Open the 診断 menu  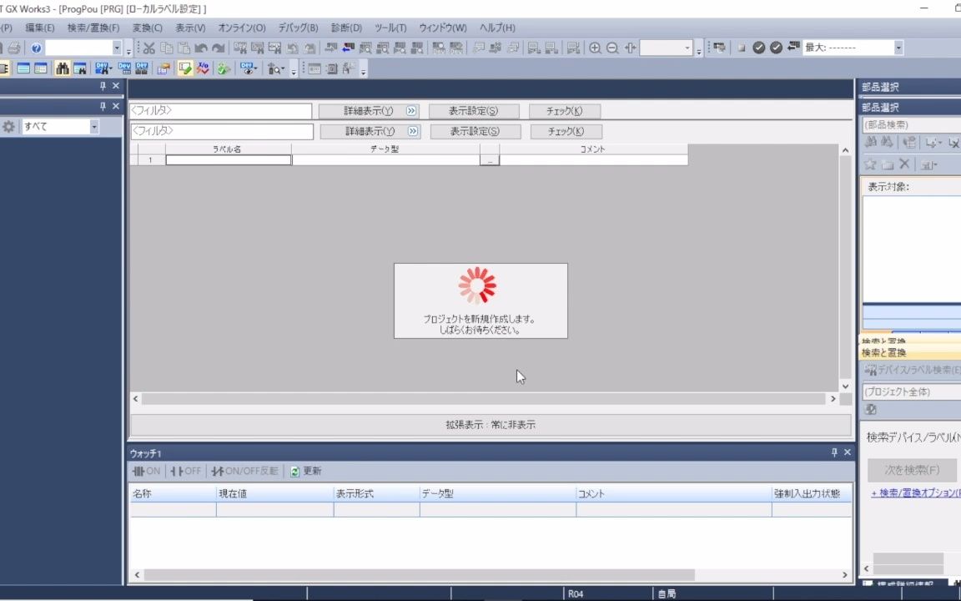[348, 28]
